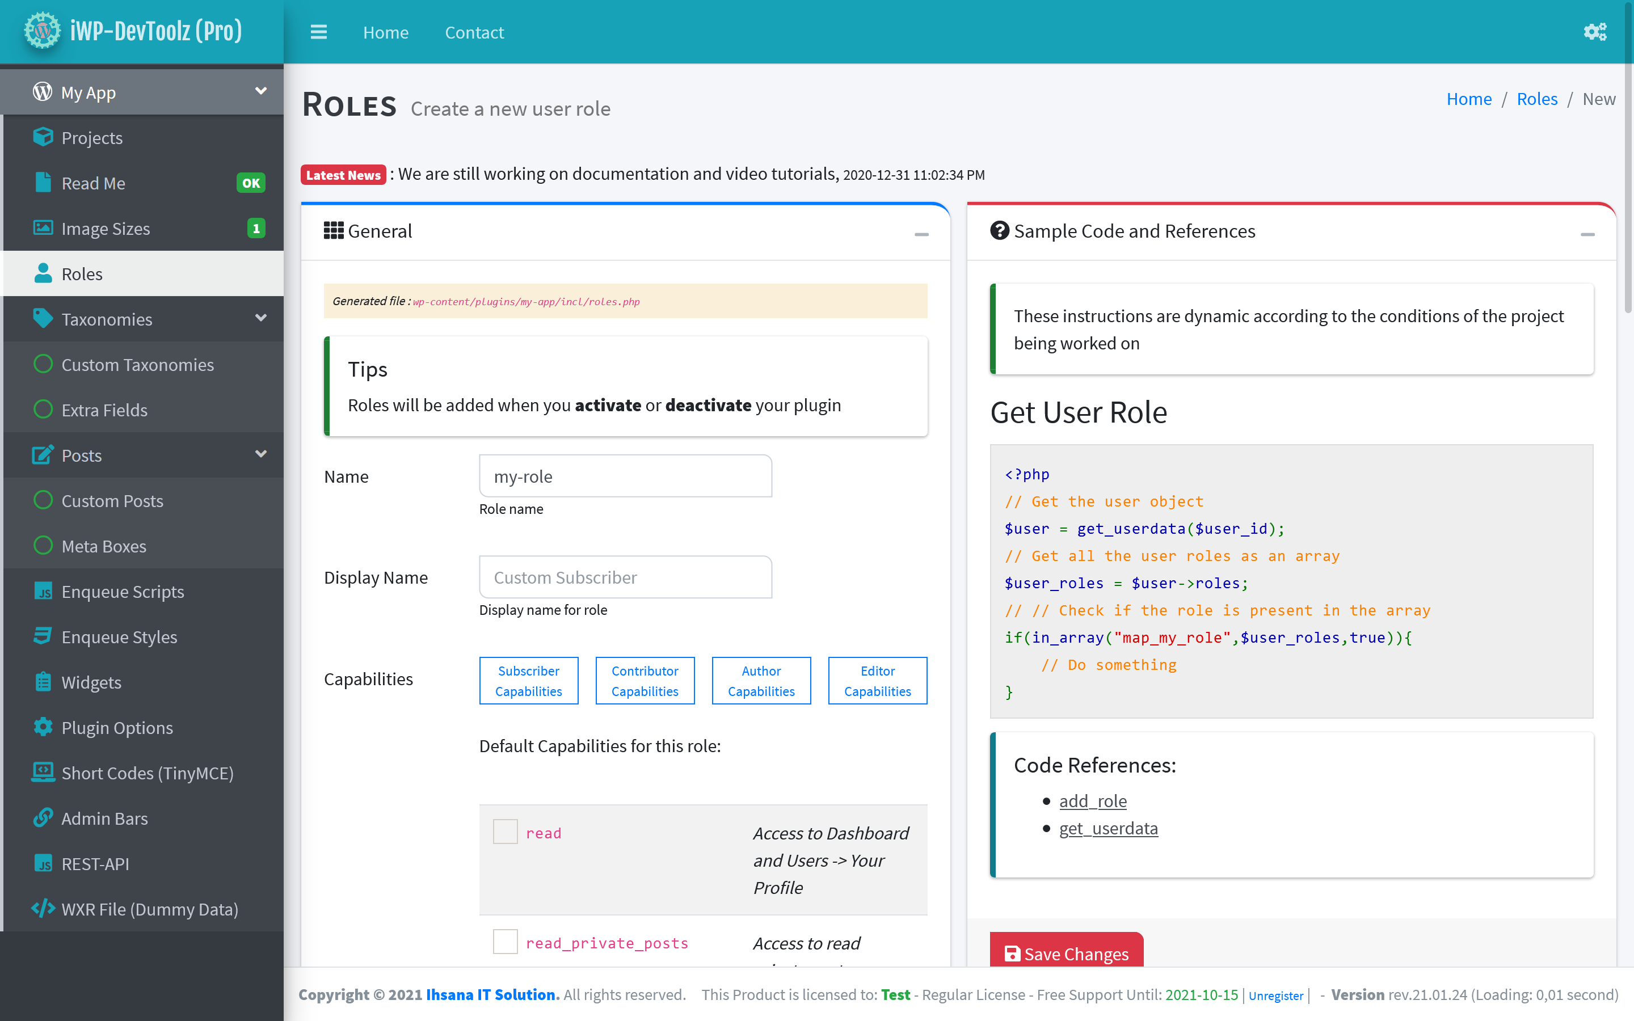Open the add_role code reference link

(x=1093, y=801)
